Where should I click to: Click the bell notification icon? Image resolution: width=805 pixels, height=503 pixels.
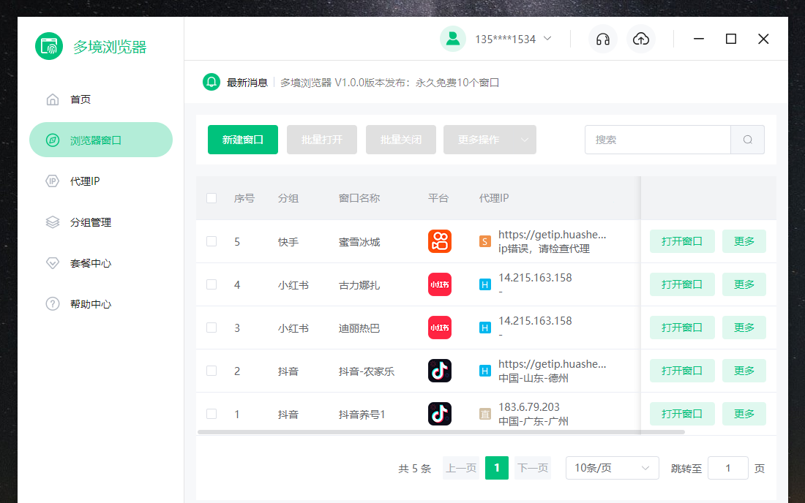[211, 82]
